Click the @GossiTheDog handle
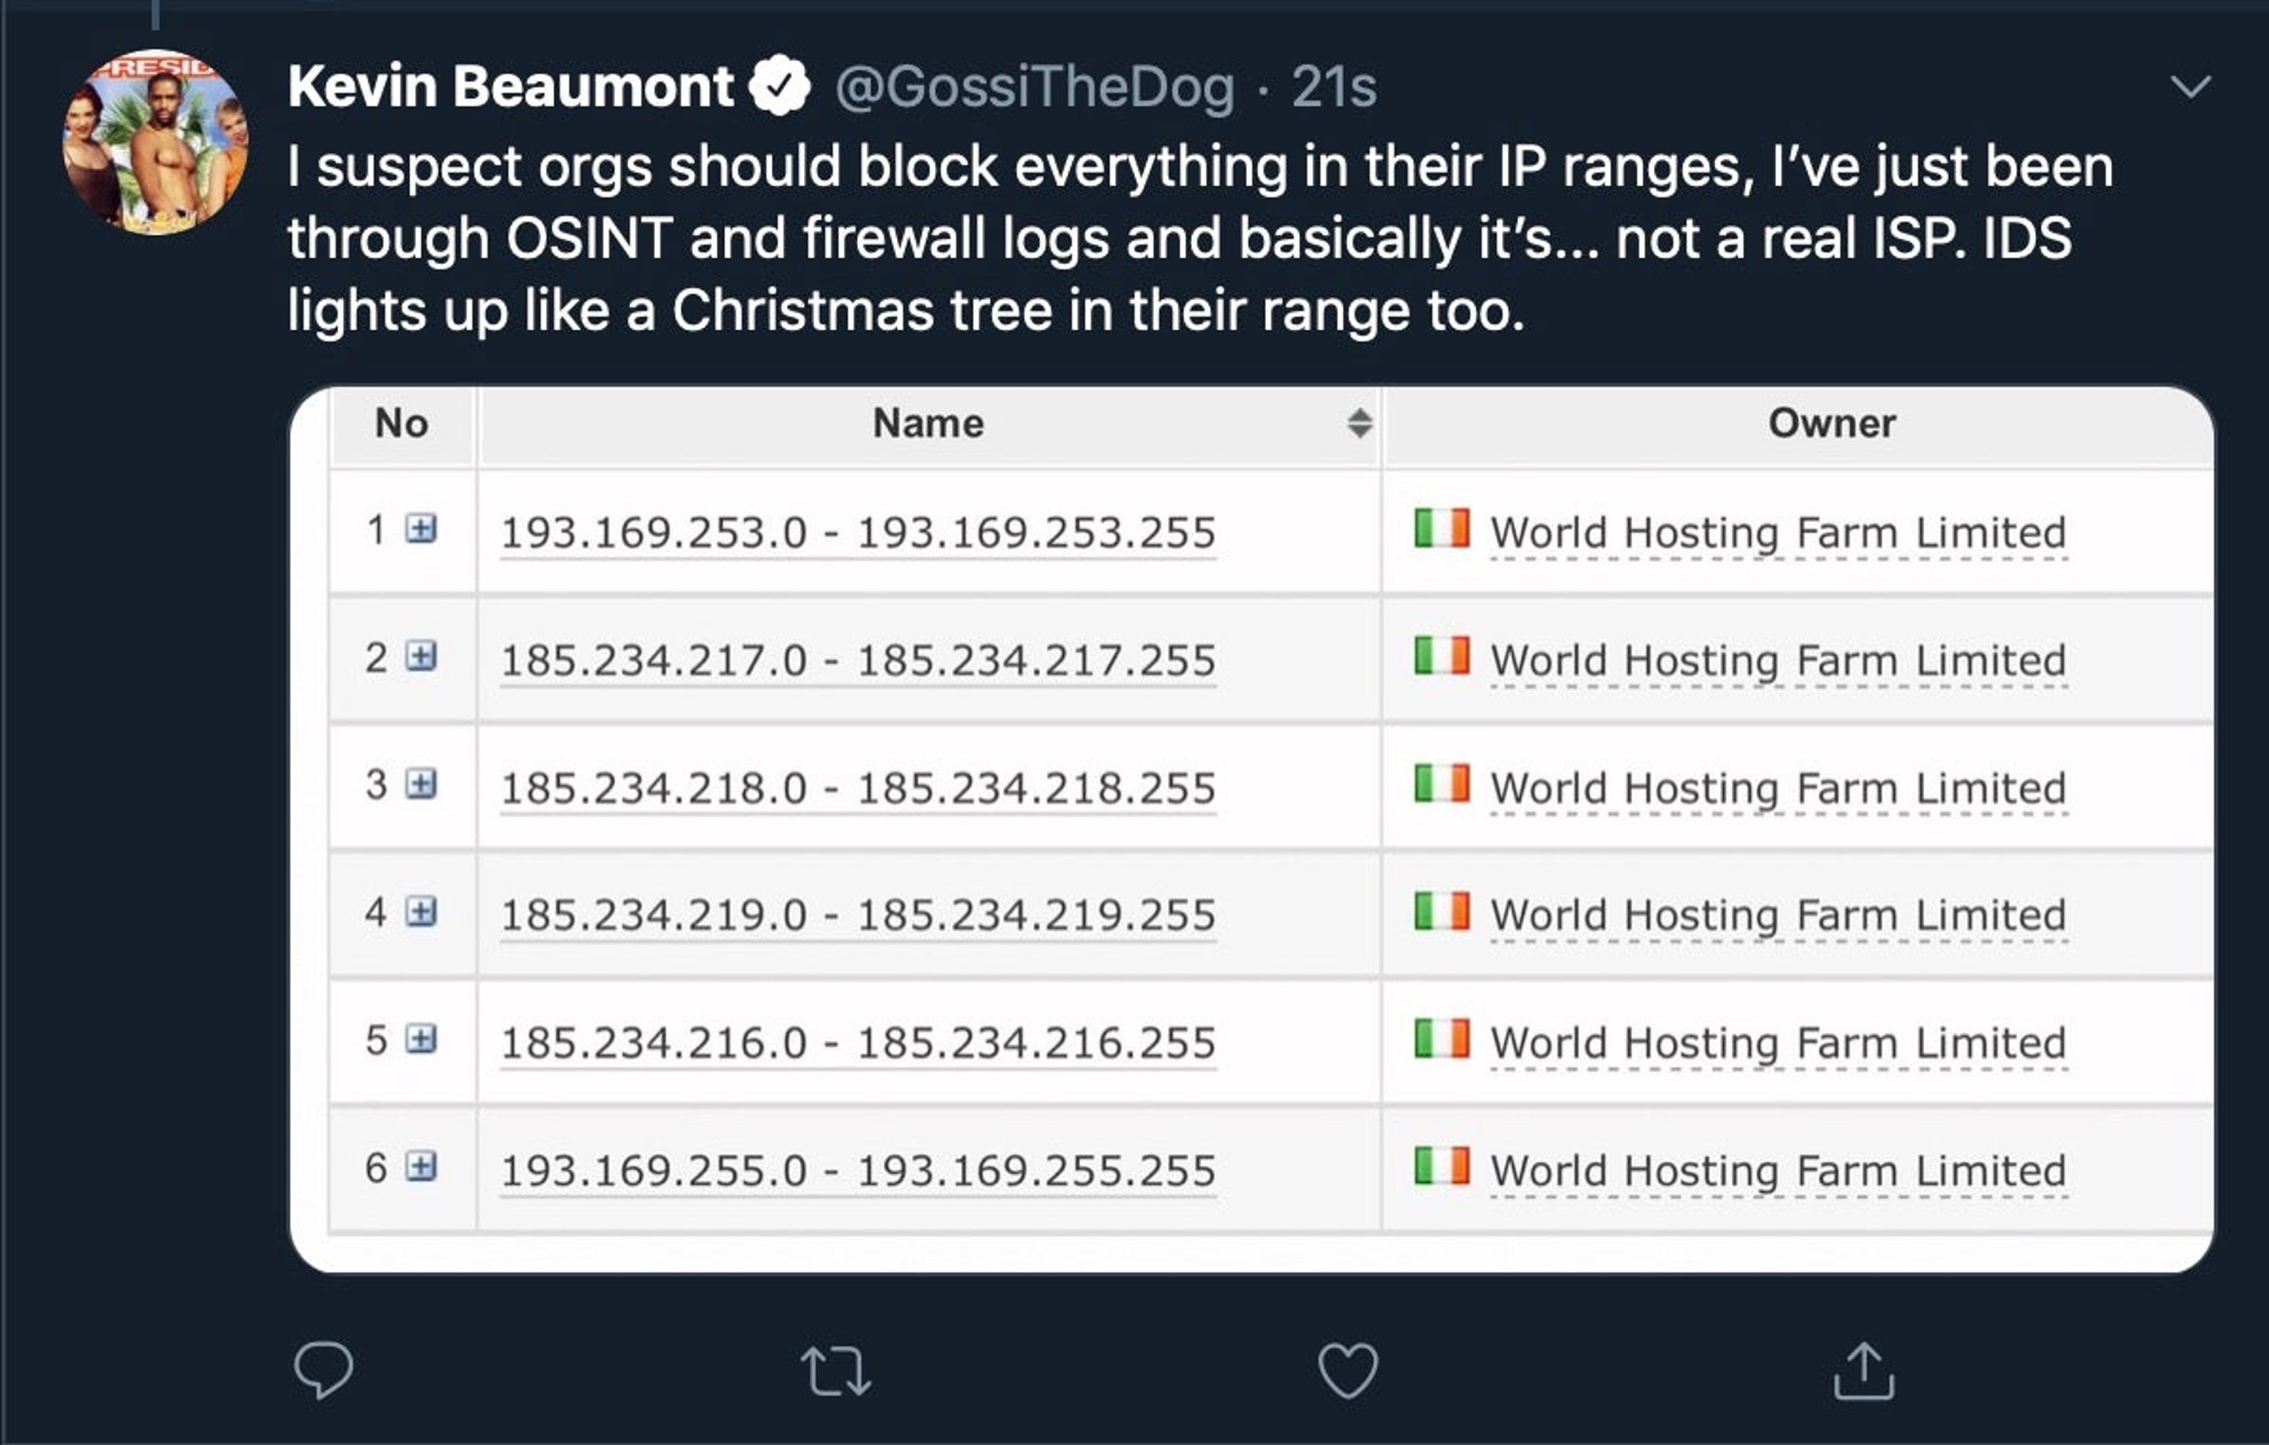2269x1445 pixels. pyautogui.click(x=1034, y=87)
